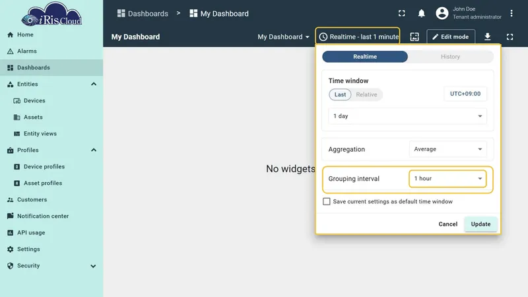This screenshot has width=528, height=297.
Task: Open the Grouping interval 1 hour dropdown
Action: pyautogui.click(x=448, y=178)
